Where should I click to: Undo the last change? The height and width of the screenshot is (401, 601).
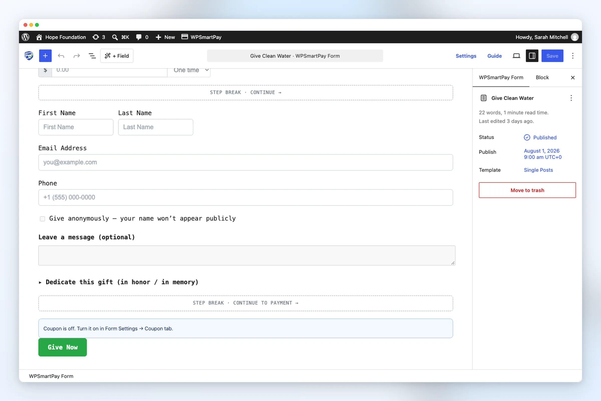click(61, 56)
